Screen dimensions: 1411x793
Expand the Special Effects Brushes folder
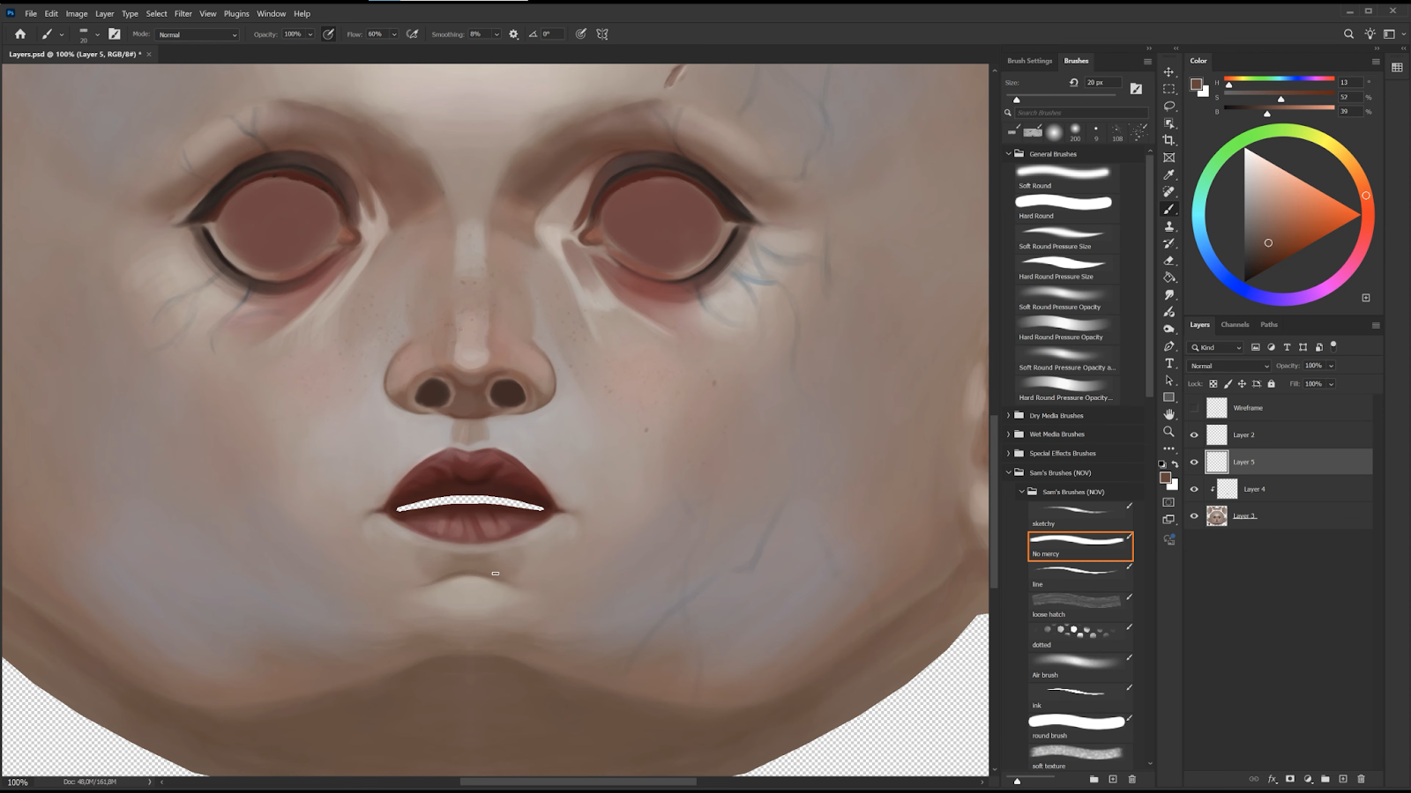coord(1009,454)
